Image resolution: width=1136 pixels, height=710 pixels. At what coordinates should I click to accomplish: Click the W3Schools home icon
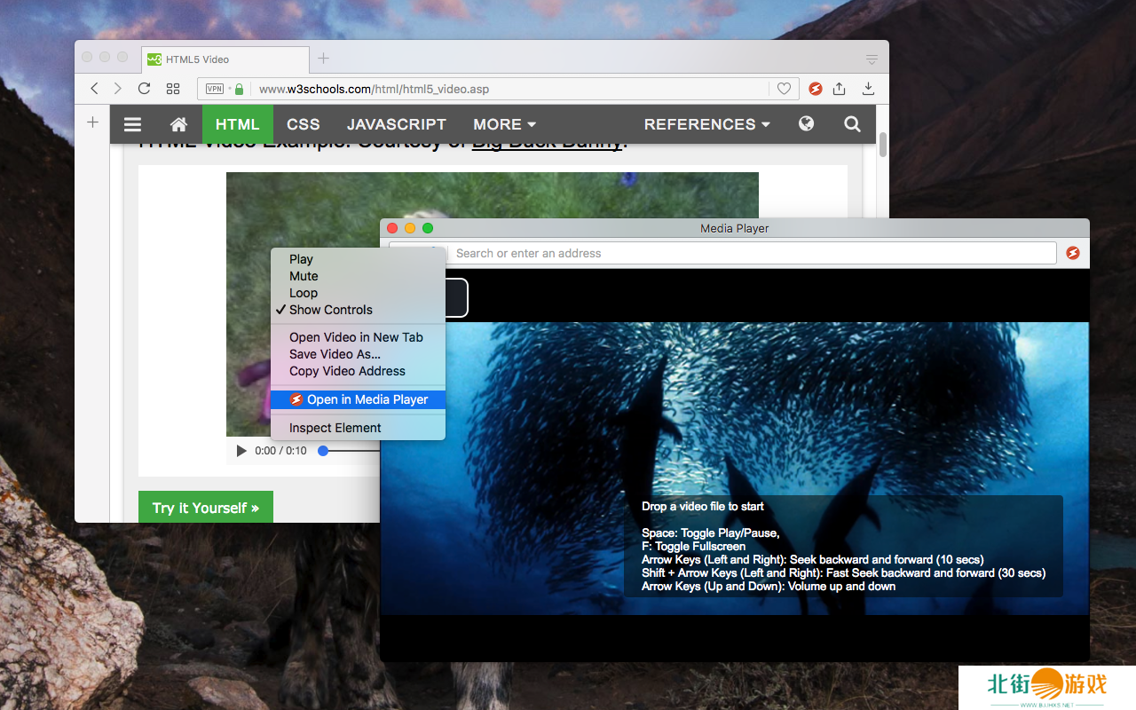tap(178, 124)
